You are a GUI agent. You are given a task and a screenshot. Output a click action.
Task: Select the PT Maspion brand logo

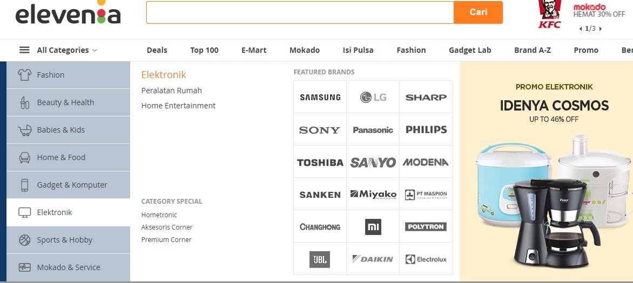coord(426,194)
